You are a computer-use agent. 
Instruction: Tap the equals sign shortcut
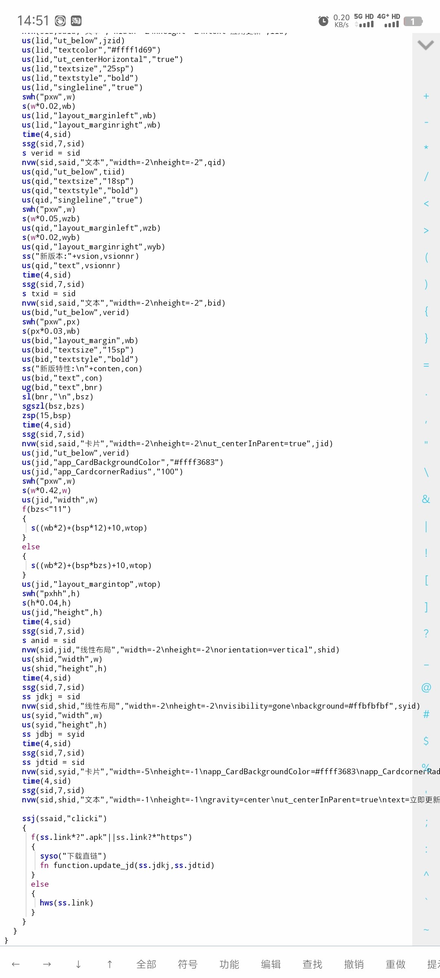426,365
